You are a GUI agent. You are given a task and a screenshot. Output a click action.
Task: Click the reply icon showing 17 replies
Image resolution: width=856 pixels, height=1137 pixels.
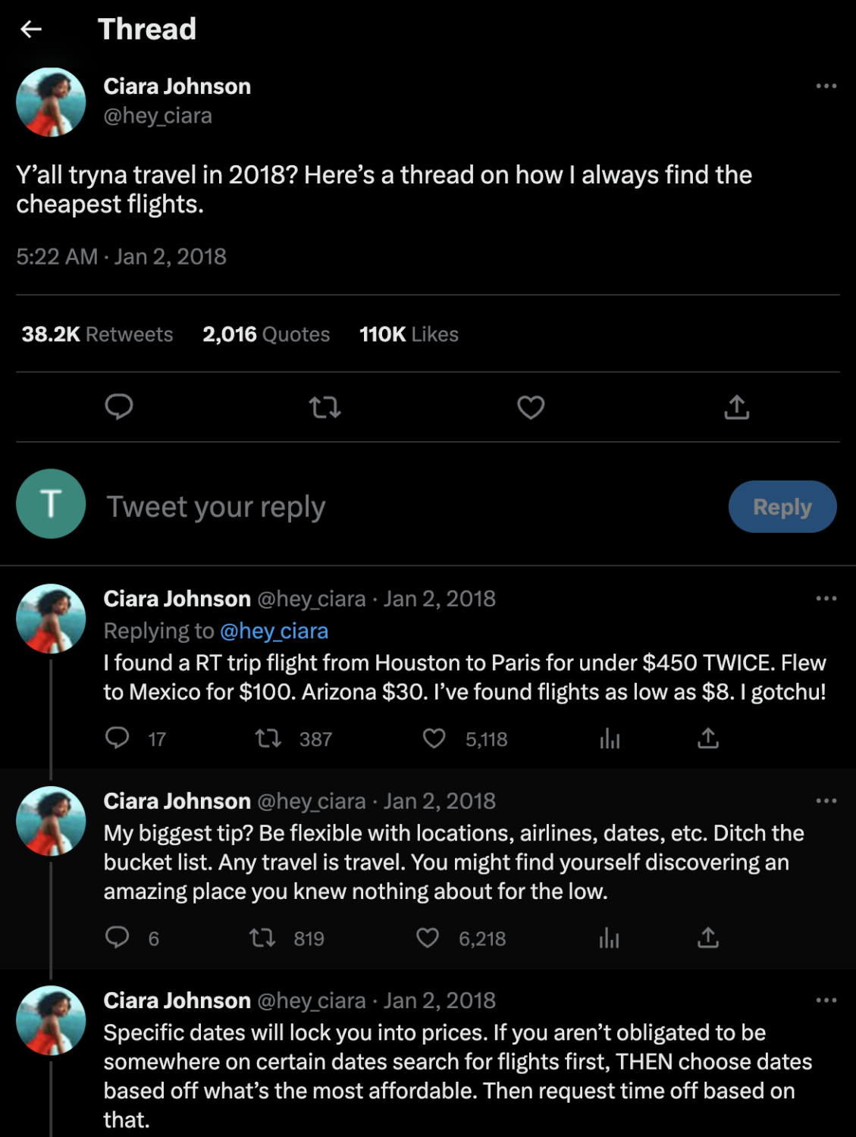tap(119, 739)
